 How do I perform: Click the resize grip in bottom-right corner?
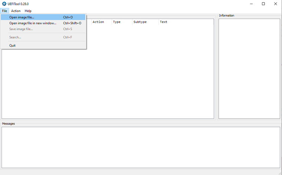coord(280,173)
